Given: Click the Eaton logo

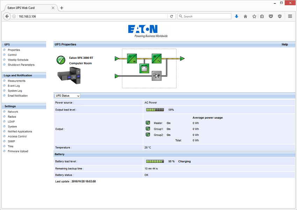Looking at the screenshot, I should click(148, 31).
